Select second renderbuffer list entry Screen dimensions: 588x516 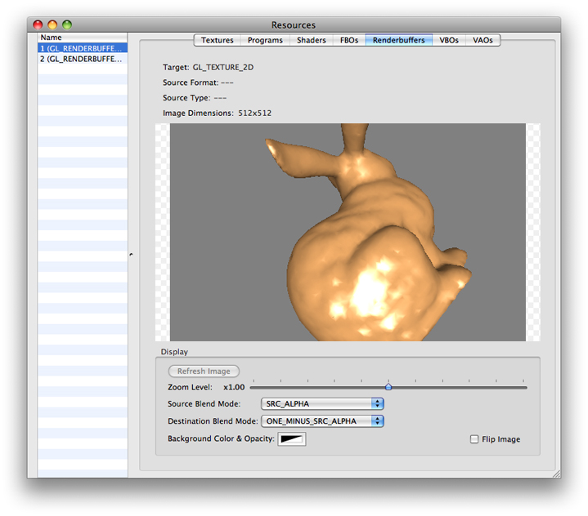pos(82,59)
